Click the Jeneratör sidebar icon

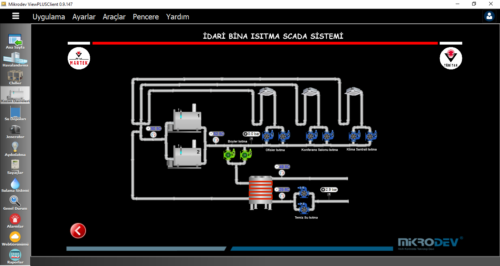(x=15, y=129)
